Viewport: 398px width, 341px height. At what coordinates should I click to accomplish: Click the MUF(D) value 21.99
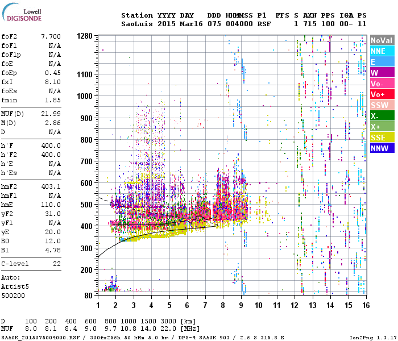51,114
